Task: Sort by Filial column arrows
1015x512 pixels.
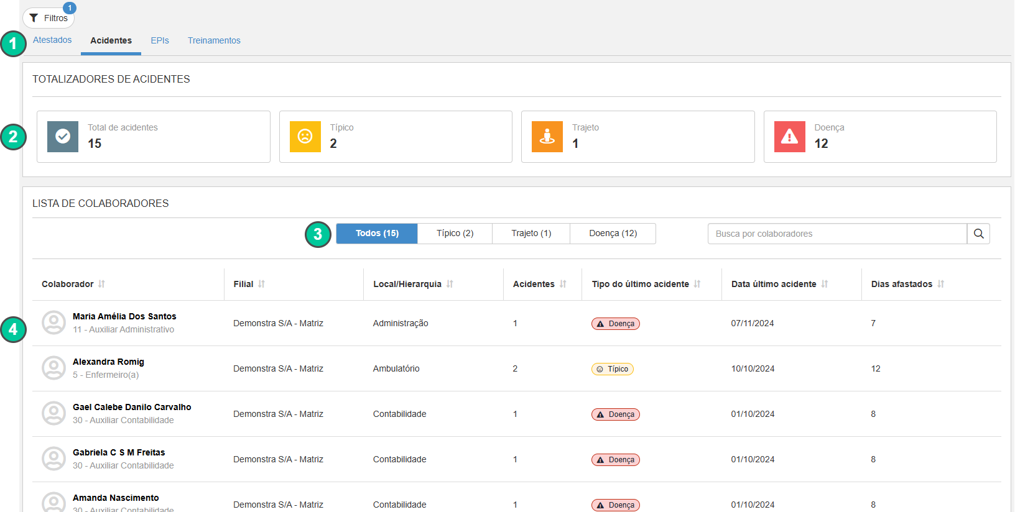Action: tap(261, 284)
